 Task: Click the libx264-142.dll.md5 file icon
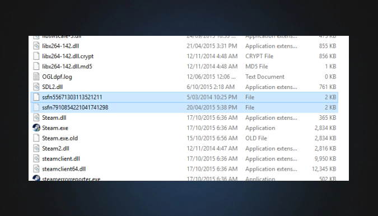(x=36, y=66)
